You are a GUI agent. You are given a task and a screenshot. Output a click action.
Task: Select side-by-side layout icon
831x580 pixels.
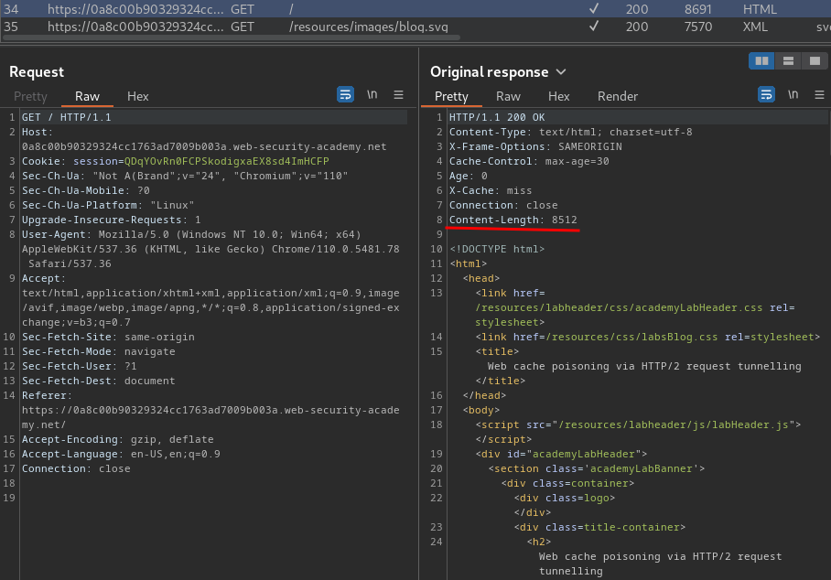pyautogui.click(x=761, y=61)
